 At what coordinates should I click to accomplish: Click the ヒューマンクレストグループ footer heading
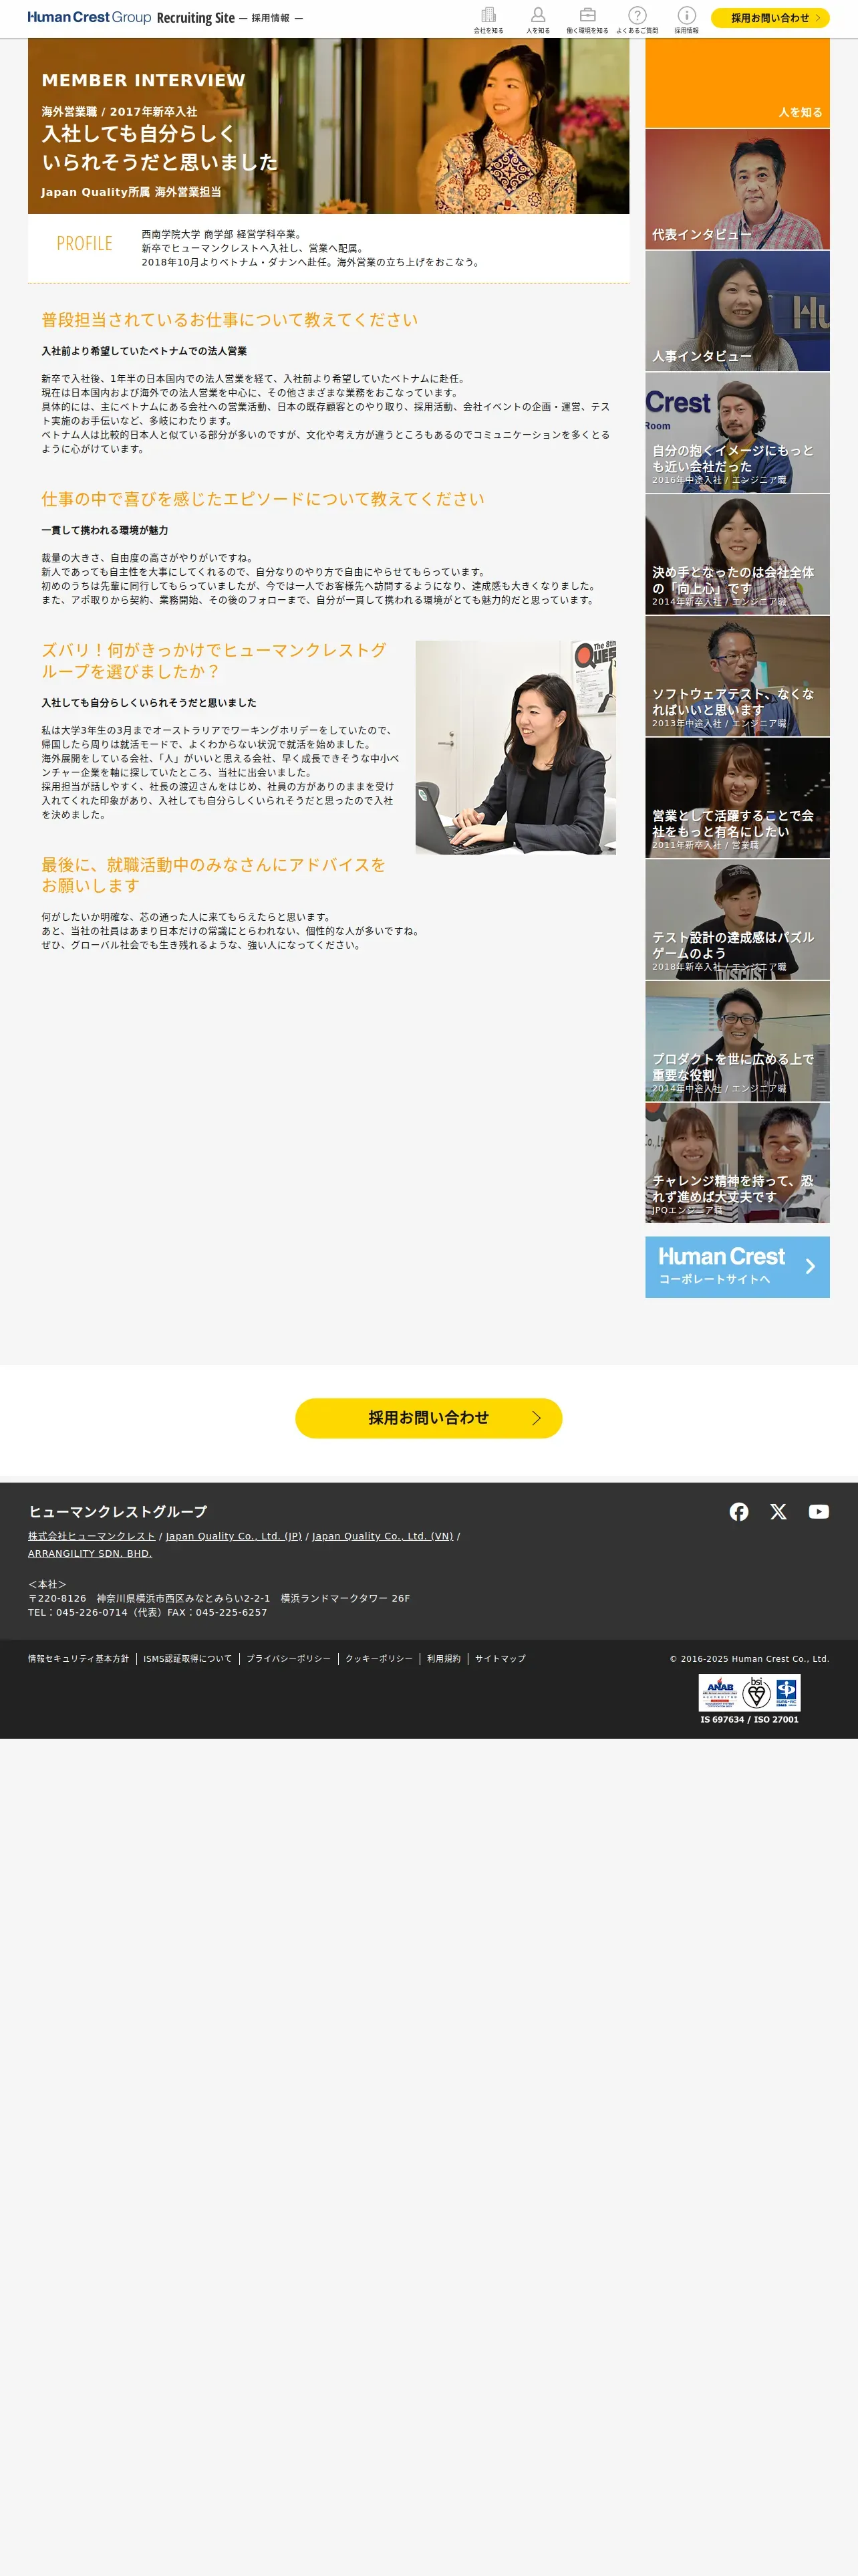coord(118,1511)
